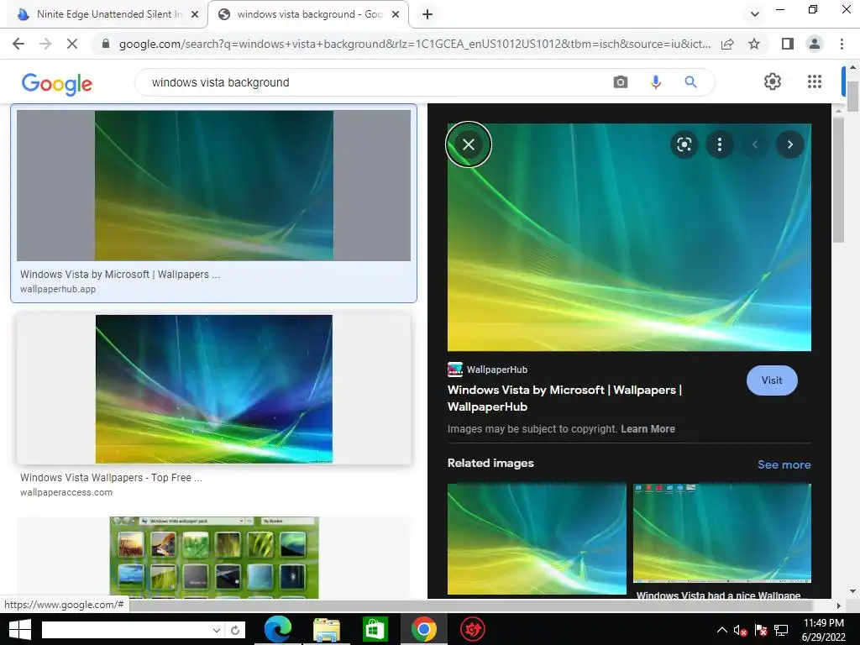The image size is (860, 645).
Task: Close the image preview panel
Action: [469, 144]
